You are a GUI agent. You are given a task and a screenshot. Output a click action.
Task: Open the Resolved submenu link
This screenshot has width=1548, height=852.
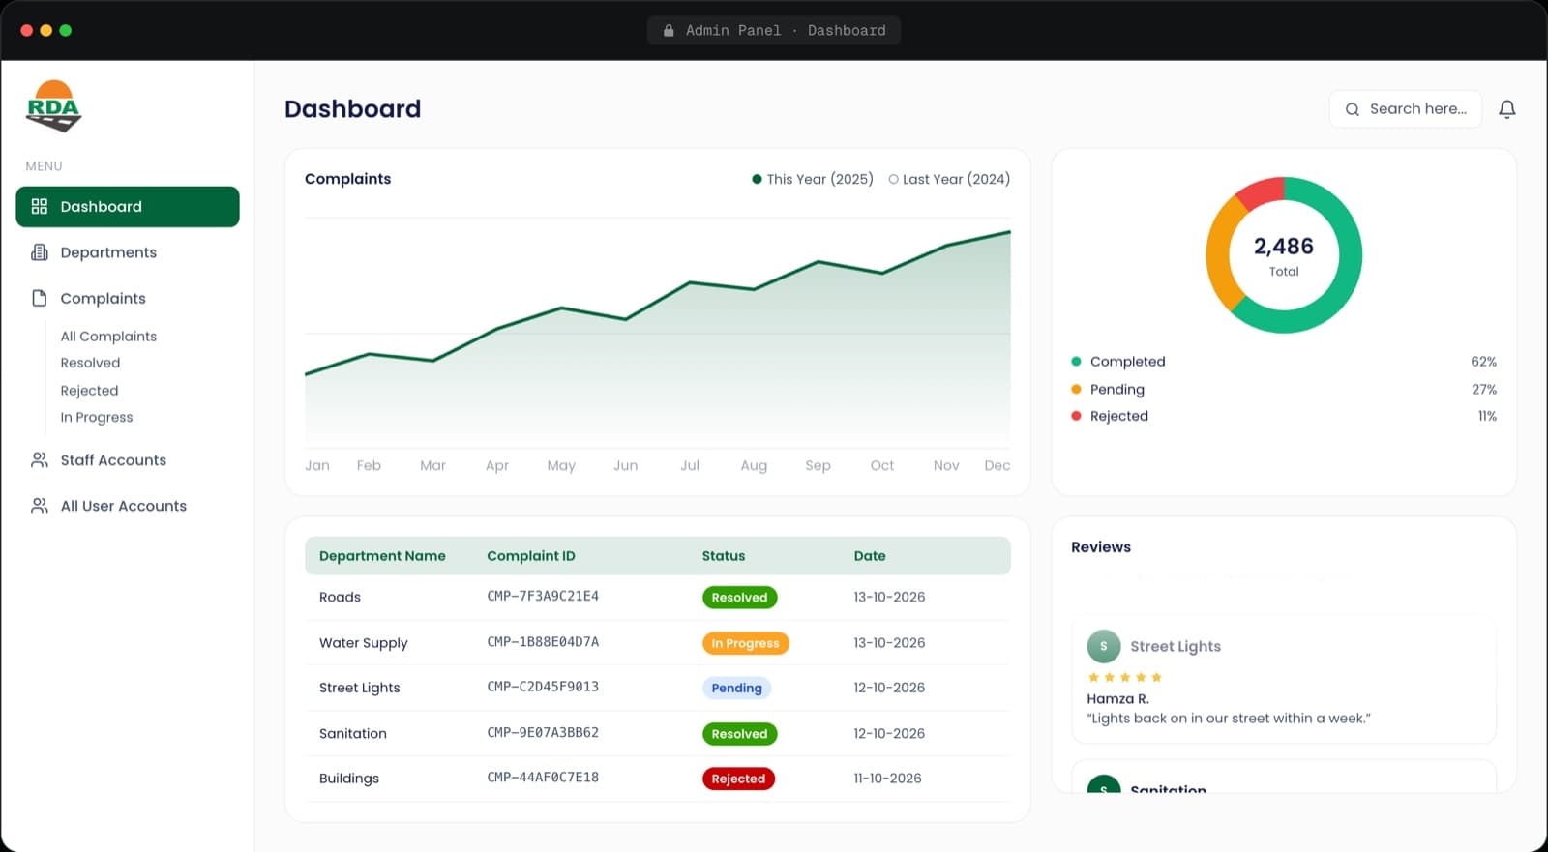click(x=90, y=363)
